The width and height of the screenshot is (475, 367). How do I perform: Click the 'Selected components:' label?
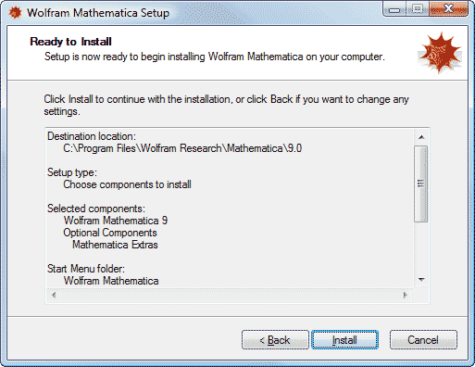[x=96, y=209]
